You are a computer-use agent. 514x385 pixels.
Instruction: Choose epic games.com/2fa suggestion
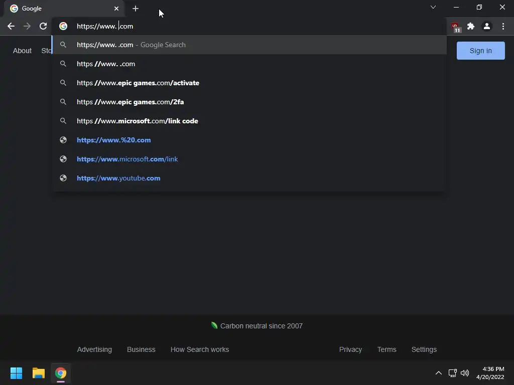[x=249, y=102]
